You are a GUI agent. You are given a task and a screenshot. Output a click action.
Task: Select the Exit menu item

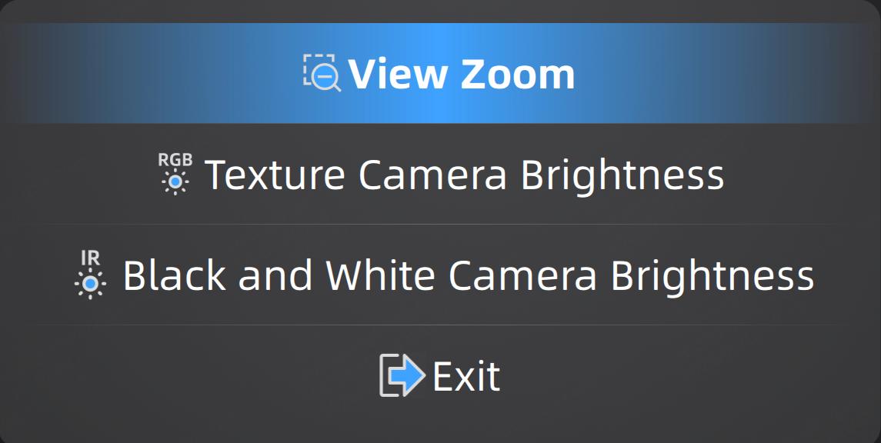point(440,376)
